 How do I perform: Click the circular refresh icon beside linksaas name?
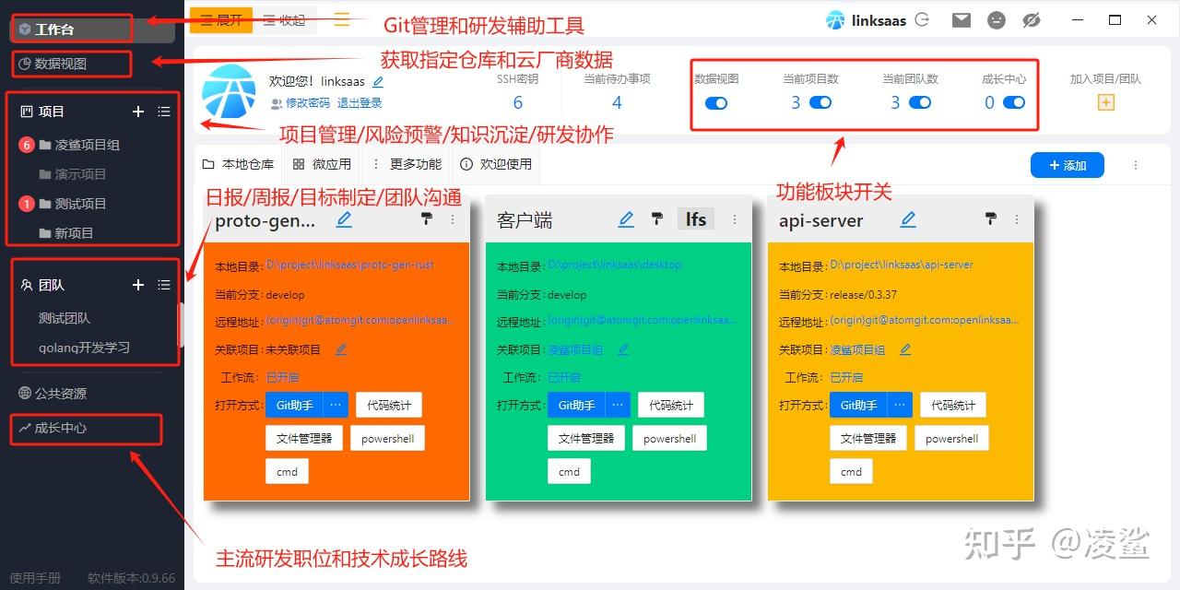(x=922, y=19)
